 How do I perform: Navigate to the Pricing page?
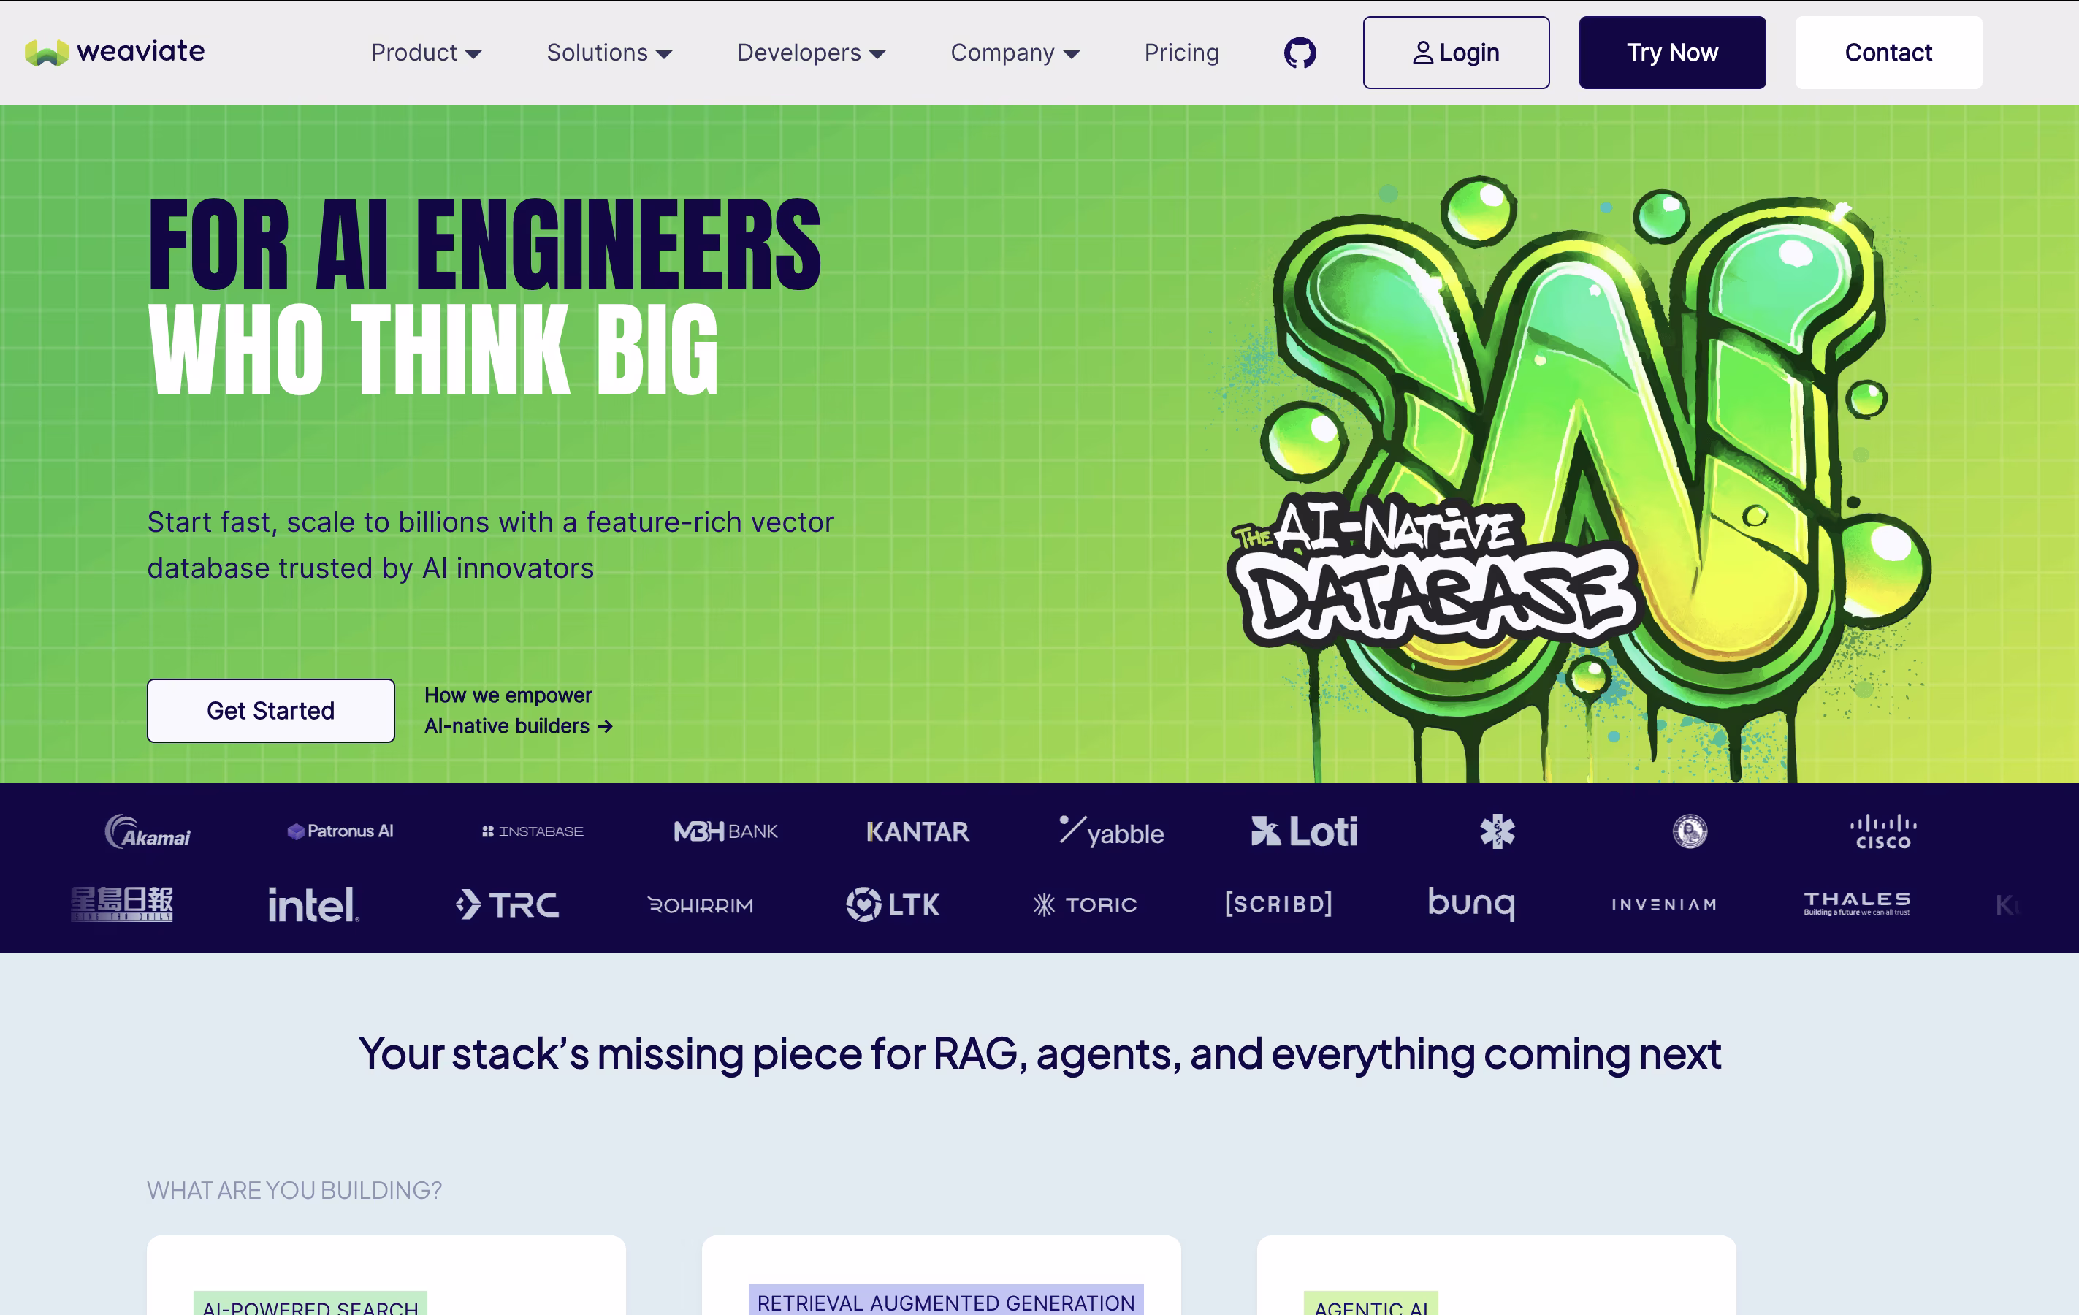[1181, 53]
